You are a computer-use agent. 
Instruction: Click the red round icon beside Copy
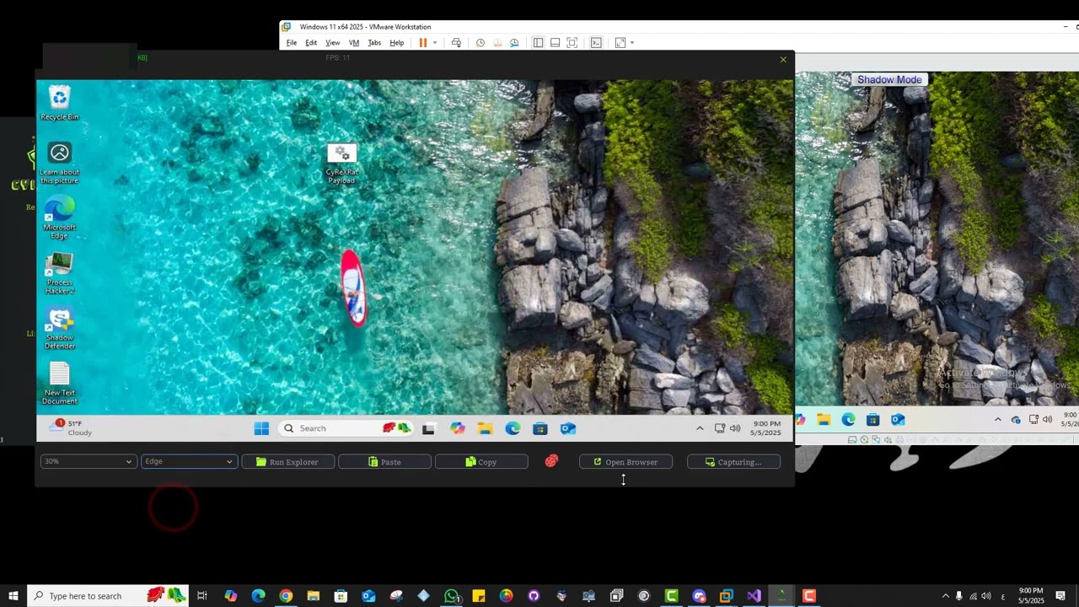click(551, 461)
